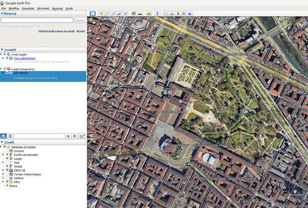308x208 pixels.
Task: Open the Google Earth web globe icon
Action: click(x=190, y=13)
